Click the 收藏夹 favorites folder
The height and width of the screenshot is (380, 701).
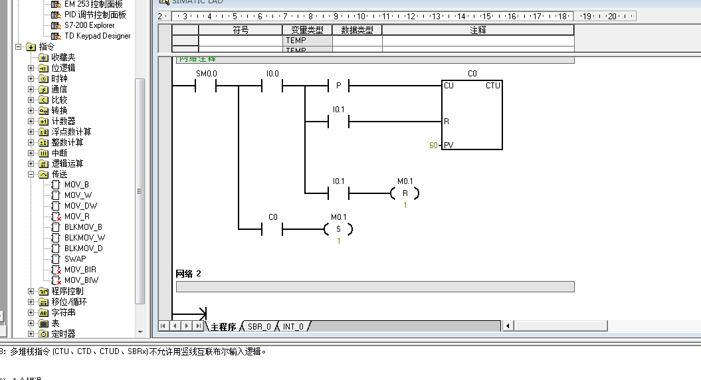coord(63,58)
